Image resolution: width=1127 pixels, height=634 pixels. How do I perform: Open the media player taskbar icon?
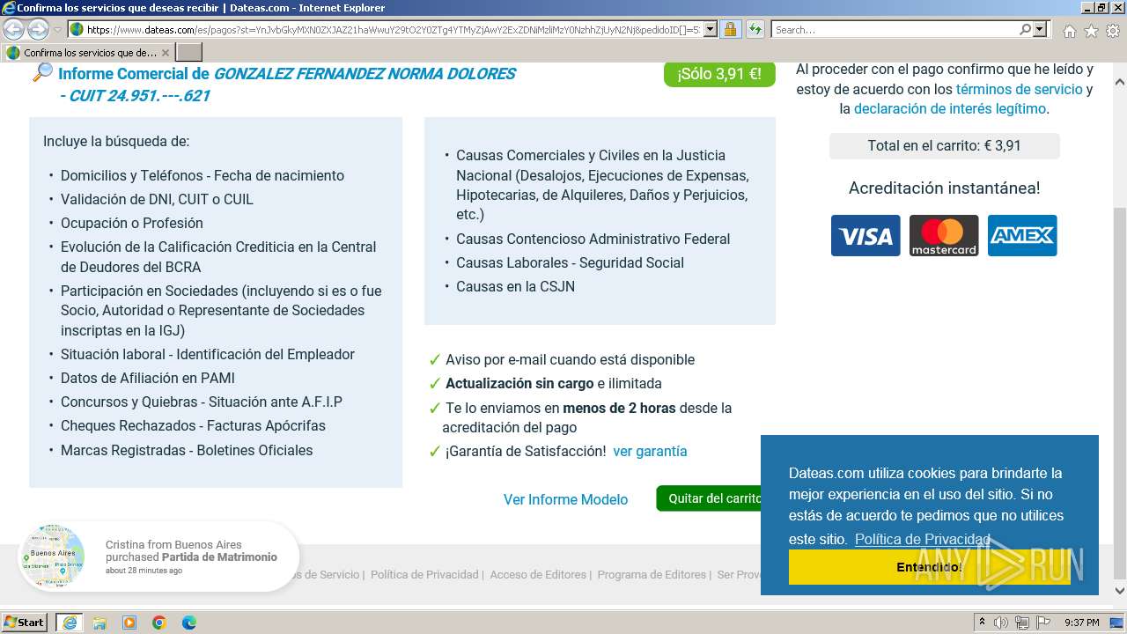click(129, 623)
